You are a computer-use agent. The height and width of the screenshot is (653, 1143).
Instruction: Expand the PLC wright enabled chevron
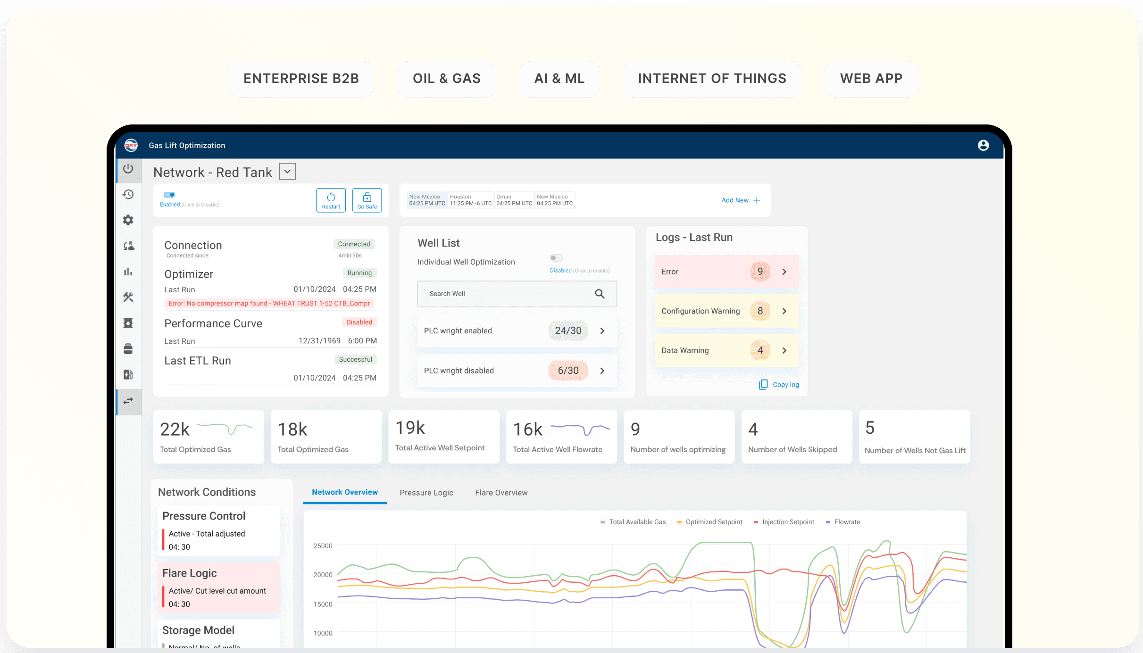602,331
